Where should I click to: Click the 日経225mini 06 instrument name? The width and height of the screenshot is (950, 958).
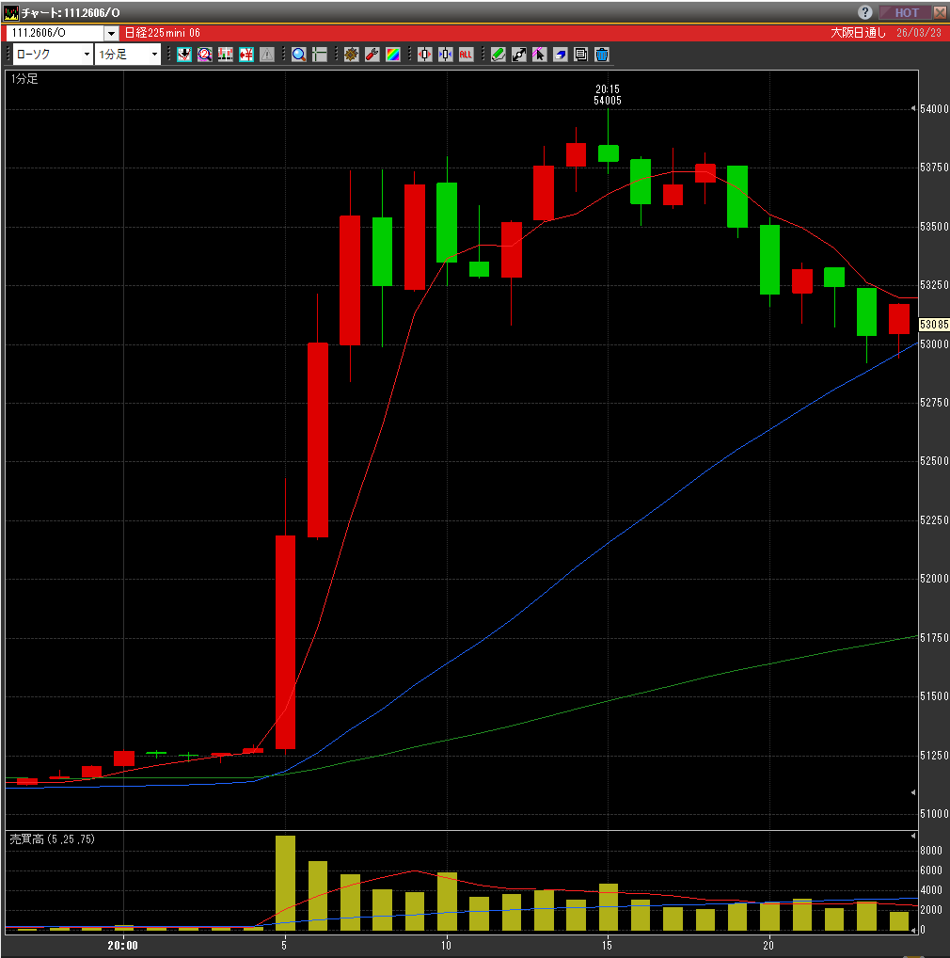coord(163,33)
